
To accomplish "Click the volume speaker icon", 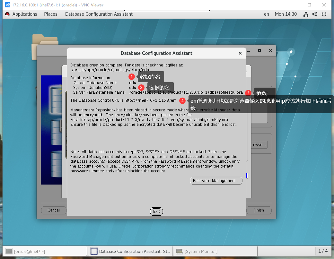I will (x=315, y=14).
